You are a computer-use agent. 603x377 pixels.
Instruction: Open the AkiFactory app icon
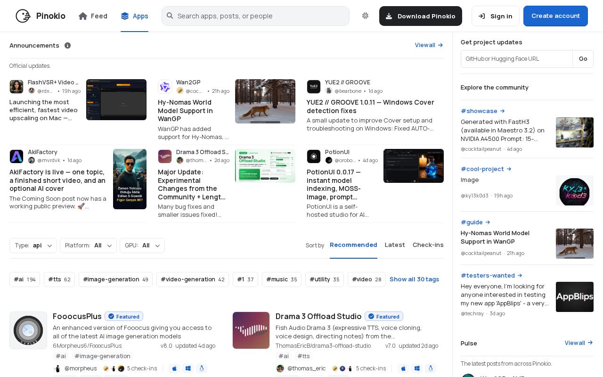point(16,156)
